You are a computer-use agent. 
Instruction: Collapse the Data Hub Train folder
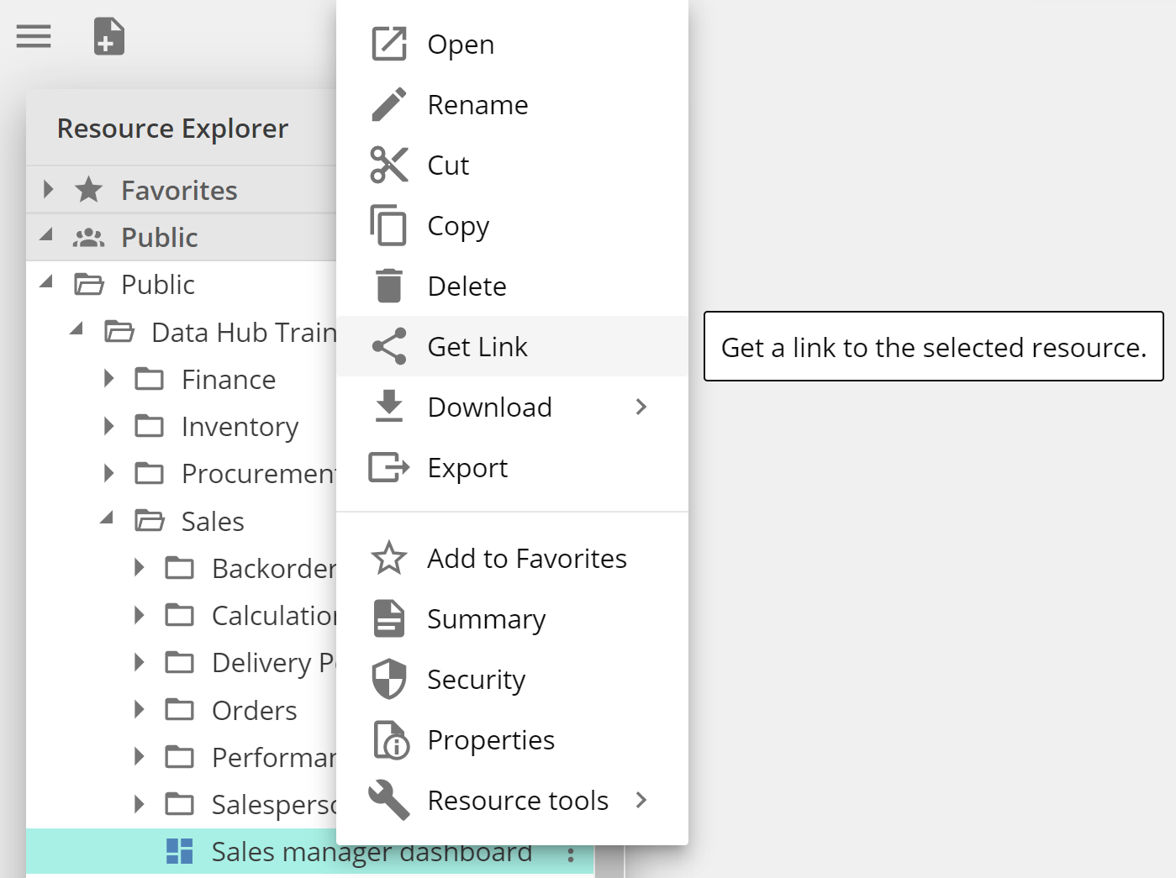click(x=76, y=329)
